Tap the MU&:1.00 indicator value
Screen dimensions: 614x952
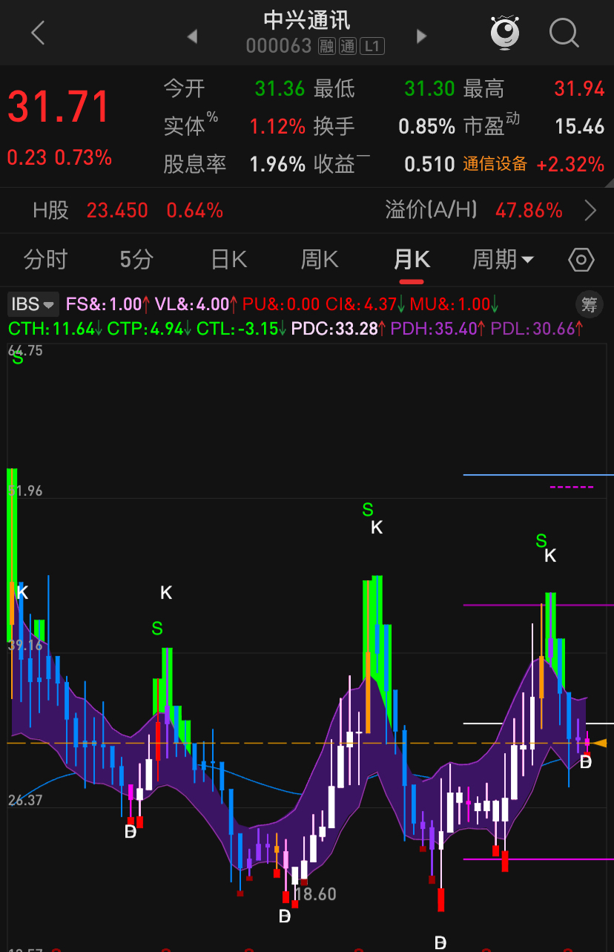453,304
